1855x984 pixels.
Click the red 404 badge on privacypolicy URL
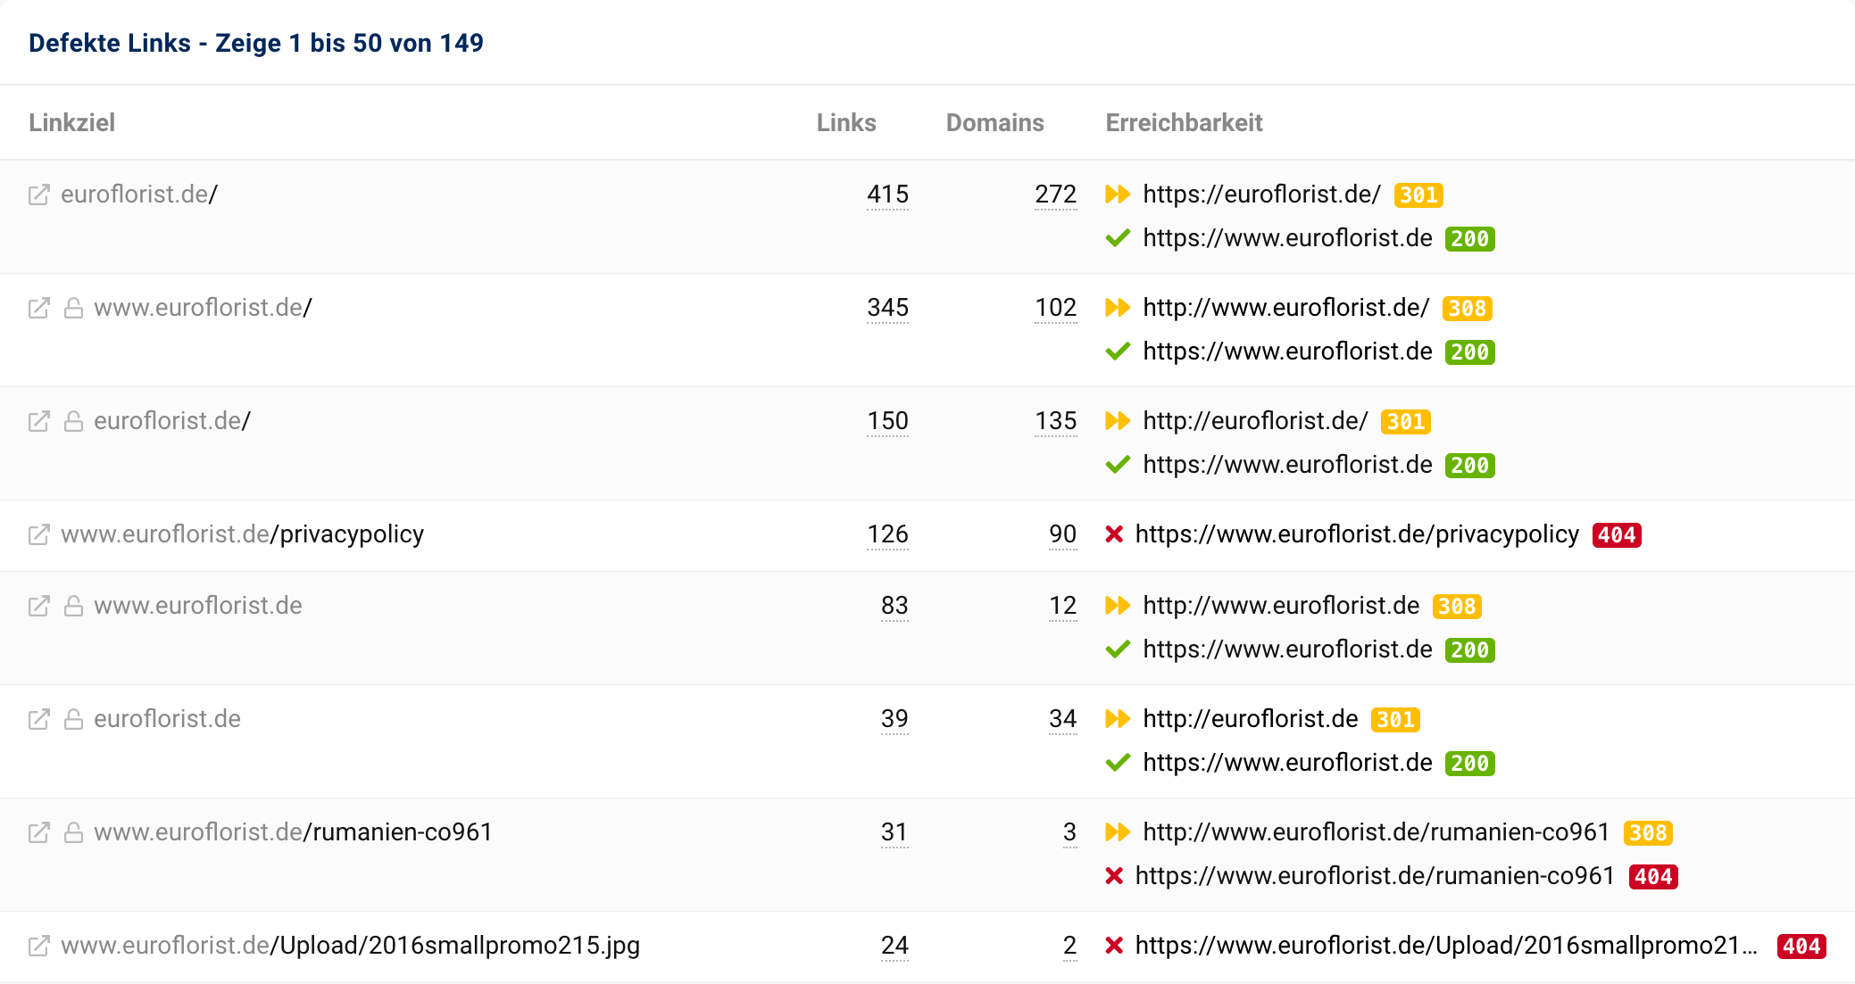1617,535
